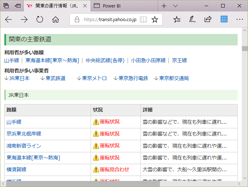Screen dimensions: 248x187
Task: Click the browser Back arrow
Action: click(8, 20)
